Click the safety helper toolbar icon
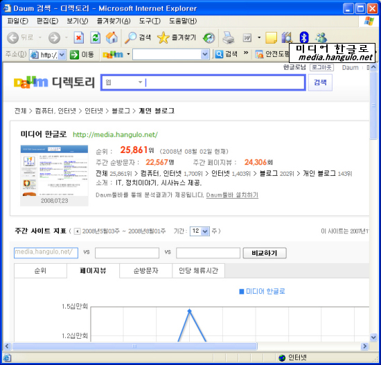The image size is (381, 365). (x=259, y=54)
